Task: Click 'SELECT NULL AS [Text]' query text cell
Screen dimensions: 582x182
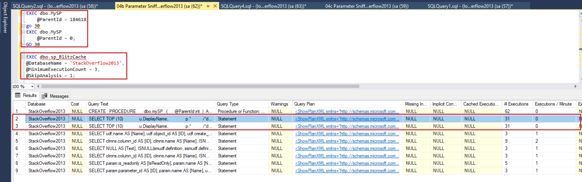Action: point(150,149)
